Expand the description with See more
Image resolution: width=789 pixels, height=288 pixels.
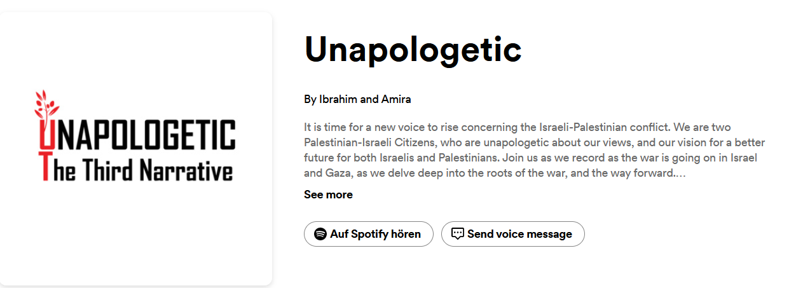point(328,195)
